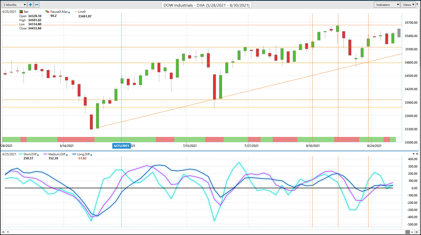Screen dimensions: 421x235
Task: Click the Close value 34433.84
Action: pos(35,28)
